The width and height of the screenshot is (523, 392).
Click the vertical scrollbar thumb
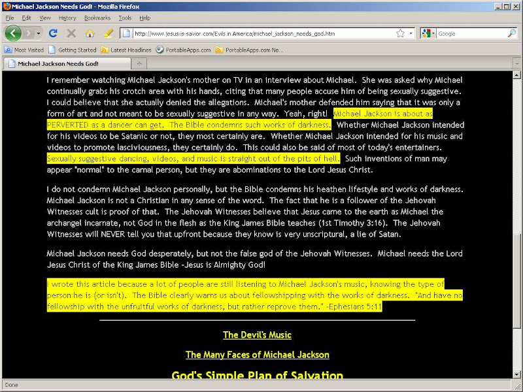point(516,282)
